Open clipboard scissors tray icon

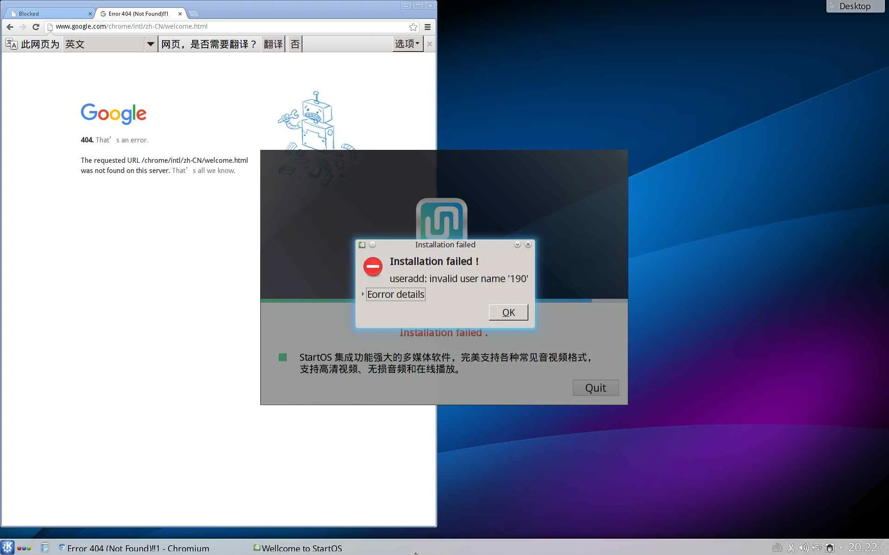791,548
